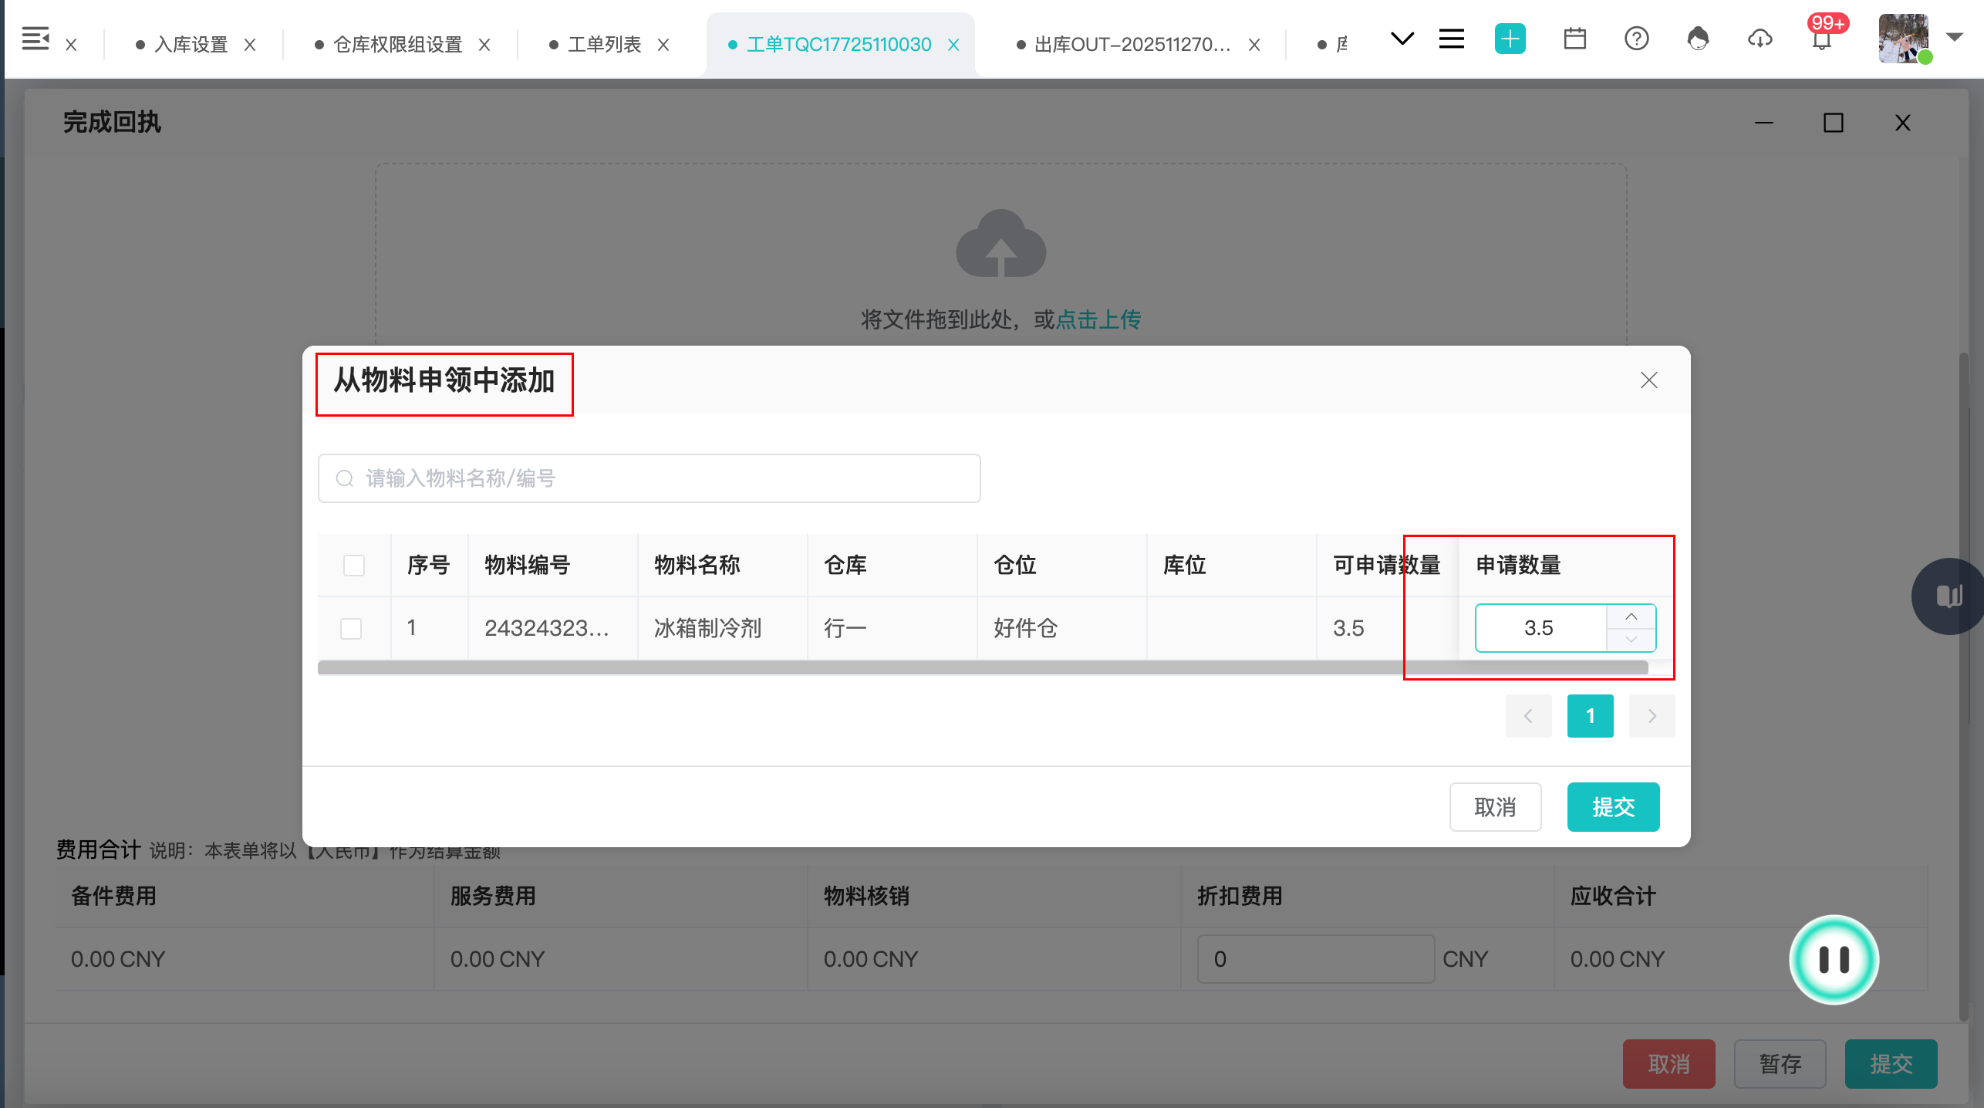Click the cloud download icon

click(x=1760, y=39)
